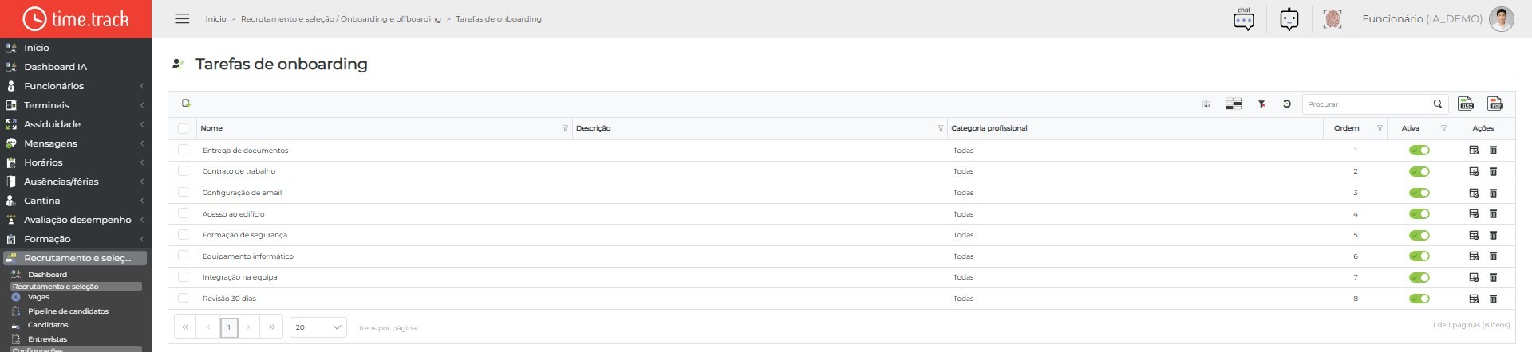Open the chat icon in header
1532x352 pixels.
pos(1243,18)
